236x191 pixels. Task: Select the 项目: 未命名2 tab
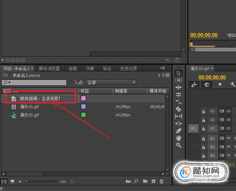(16, 69)
